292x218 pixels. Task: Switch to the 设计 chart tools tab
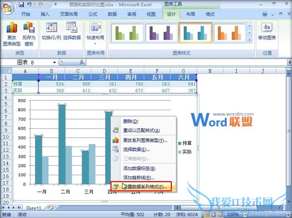point(171,14)
